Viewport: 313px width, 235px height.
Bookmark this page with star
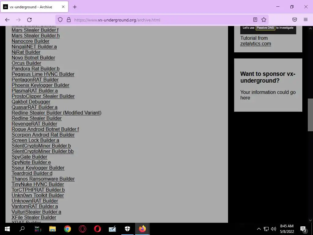pos(264,20)
